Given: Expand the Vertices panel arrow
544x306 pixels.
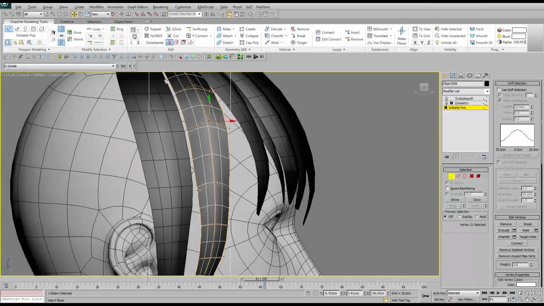Looking at the screenshot, I should point(294,49).
